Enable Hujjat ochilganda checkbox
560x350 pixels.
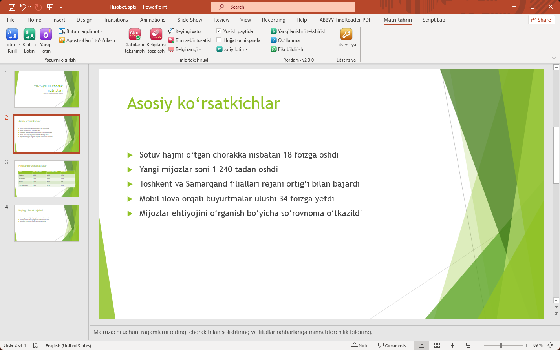point(219,40)
